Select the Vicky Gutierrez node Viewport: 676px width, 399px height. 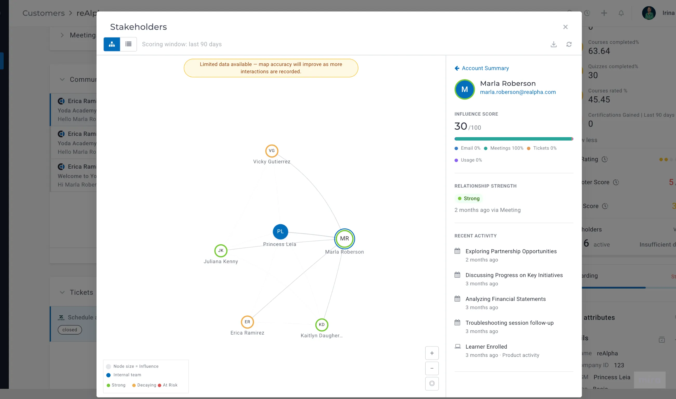pos(271,151)
